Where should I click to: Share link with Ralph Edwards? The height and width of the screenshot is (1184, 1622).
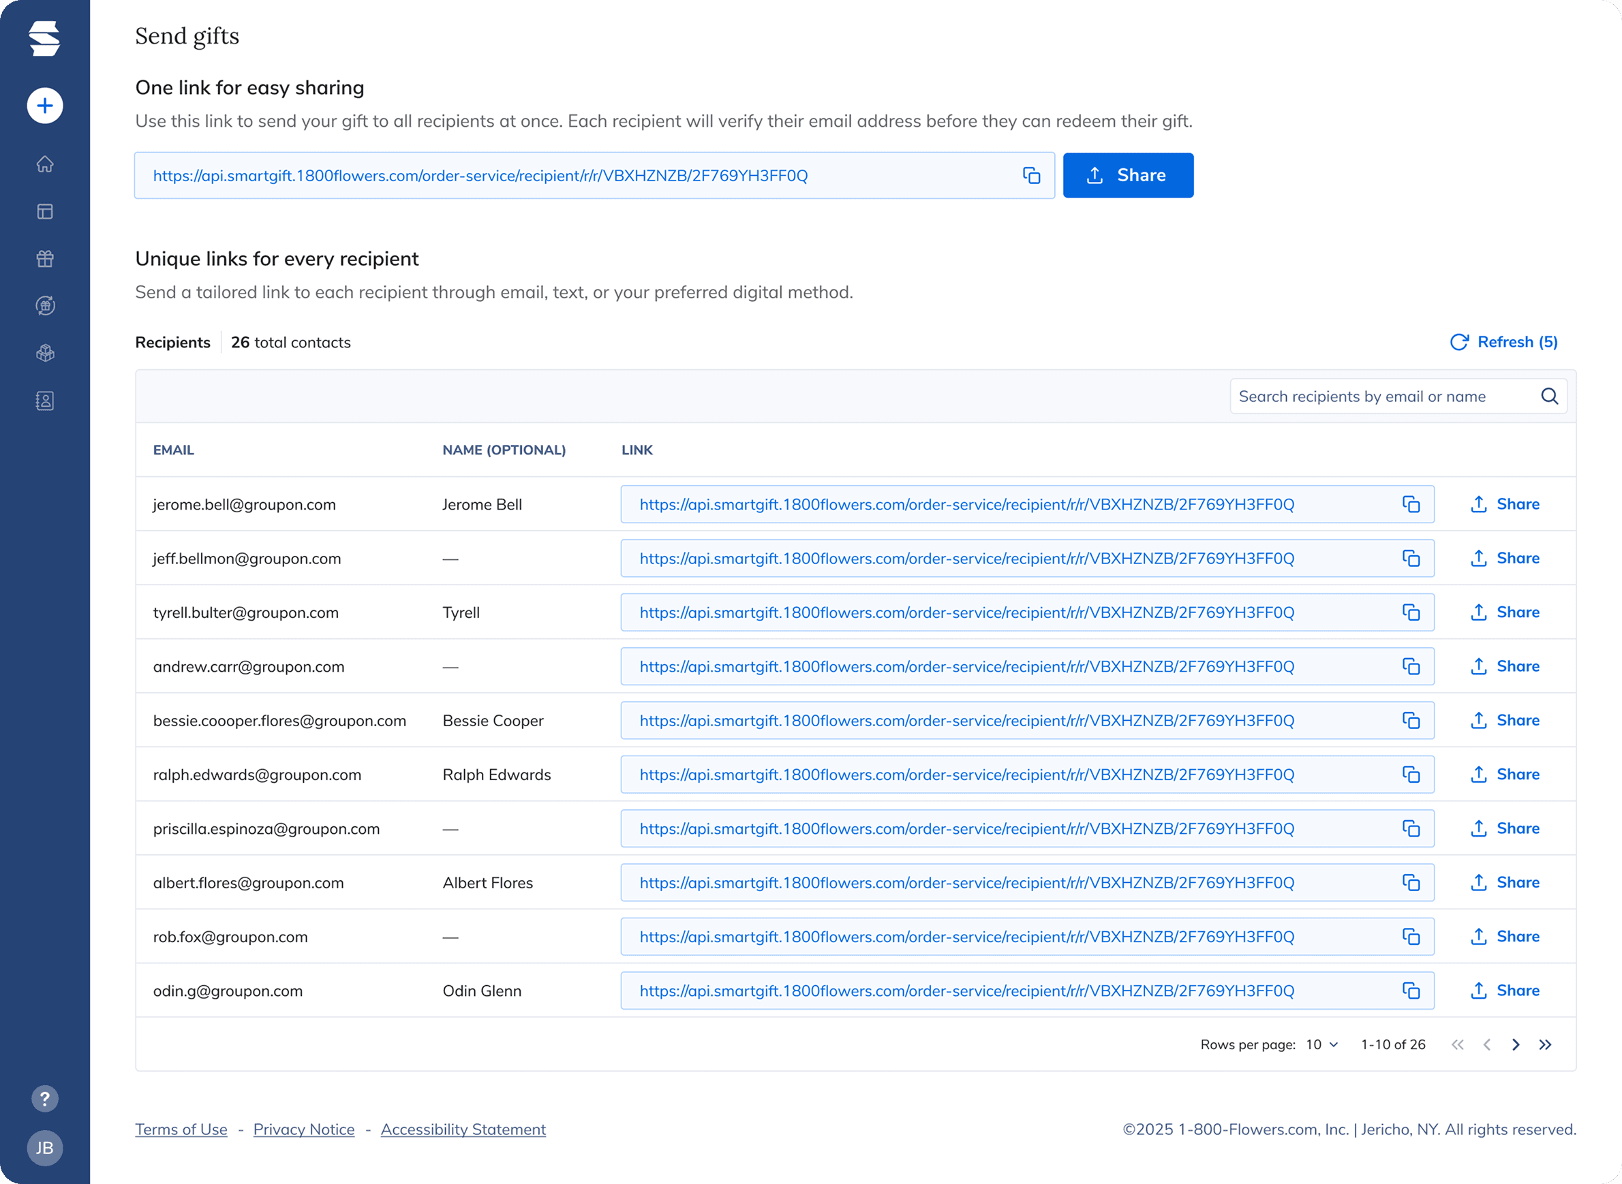click(x=1504, y=774)
